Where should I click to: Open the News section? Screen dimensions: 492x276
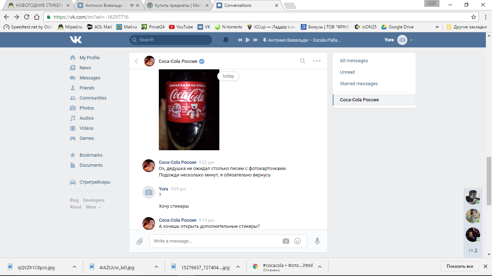pos(85,68)
